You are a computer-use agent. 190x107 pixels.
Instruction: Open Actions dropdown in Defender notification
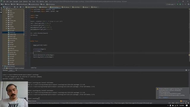(x=165, y=97)
